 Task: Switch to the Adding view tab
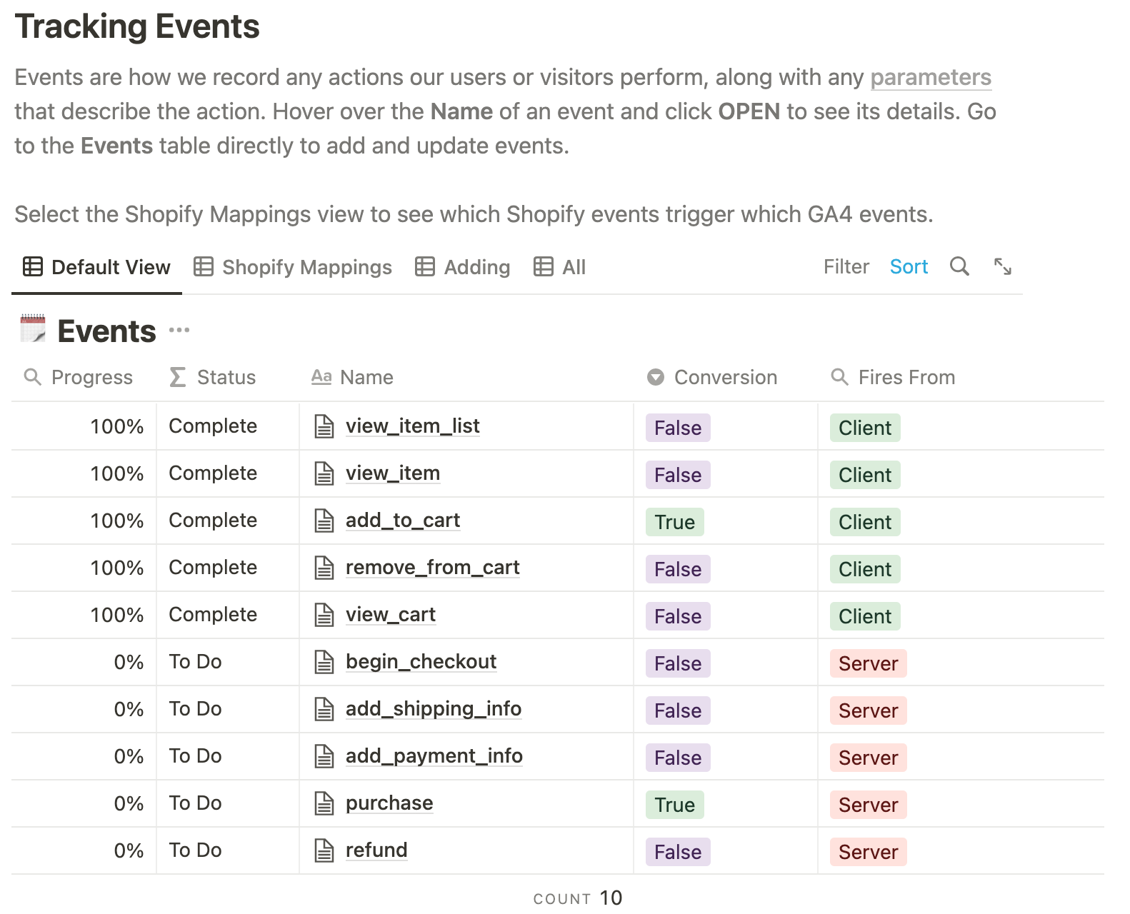pos(463,267)
